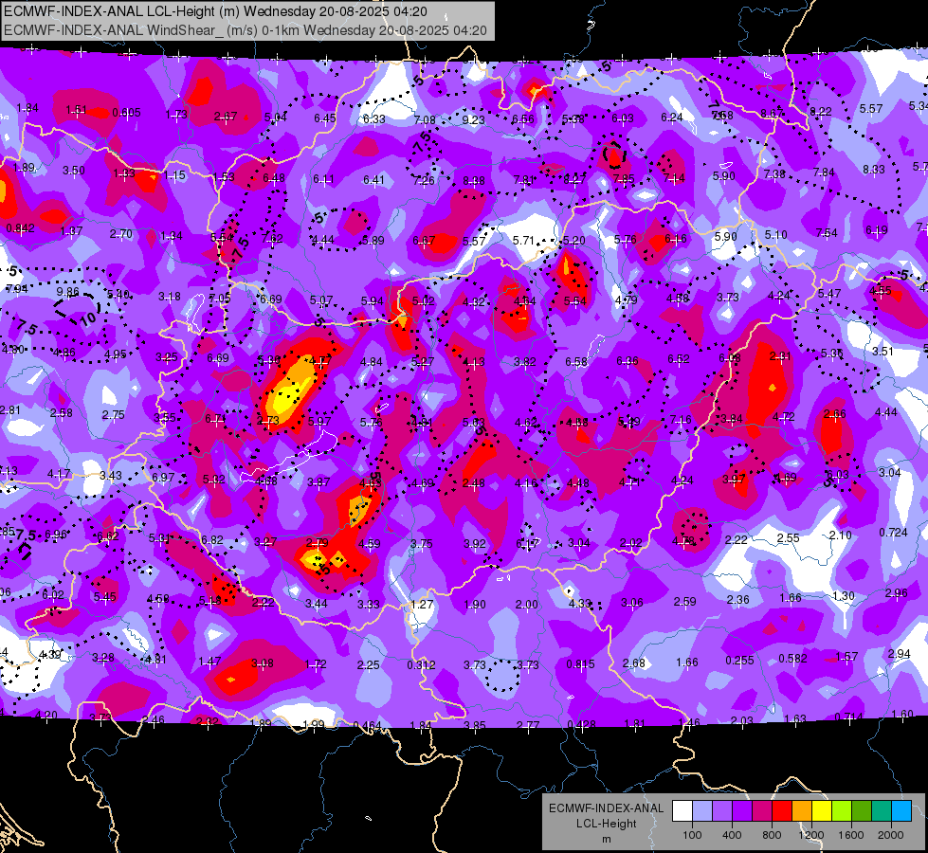Click the grid value 1.27
The height and width of the screenshot is (853, 928).
pyautogui.click(x=422, y=605)
